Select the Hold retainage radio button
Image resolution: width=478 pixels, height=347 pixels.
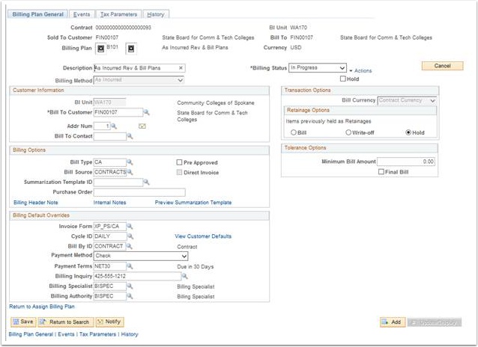pos(408,132)
